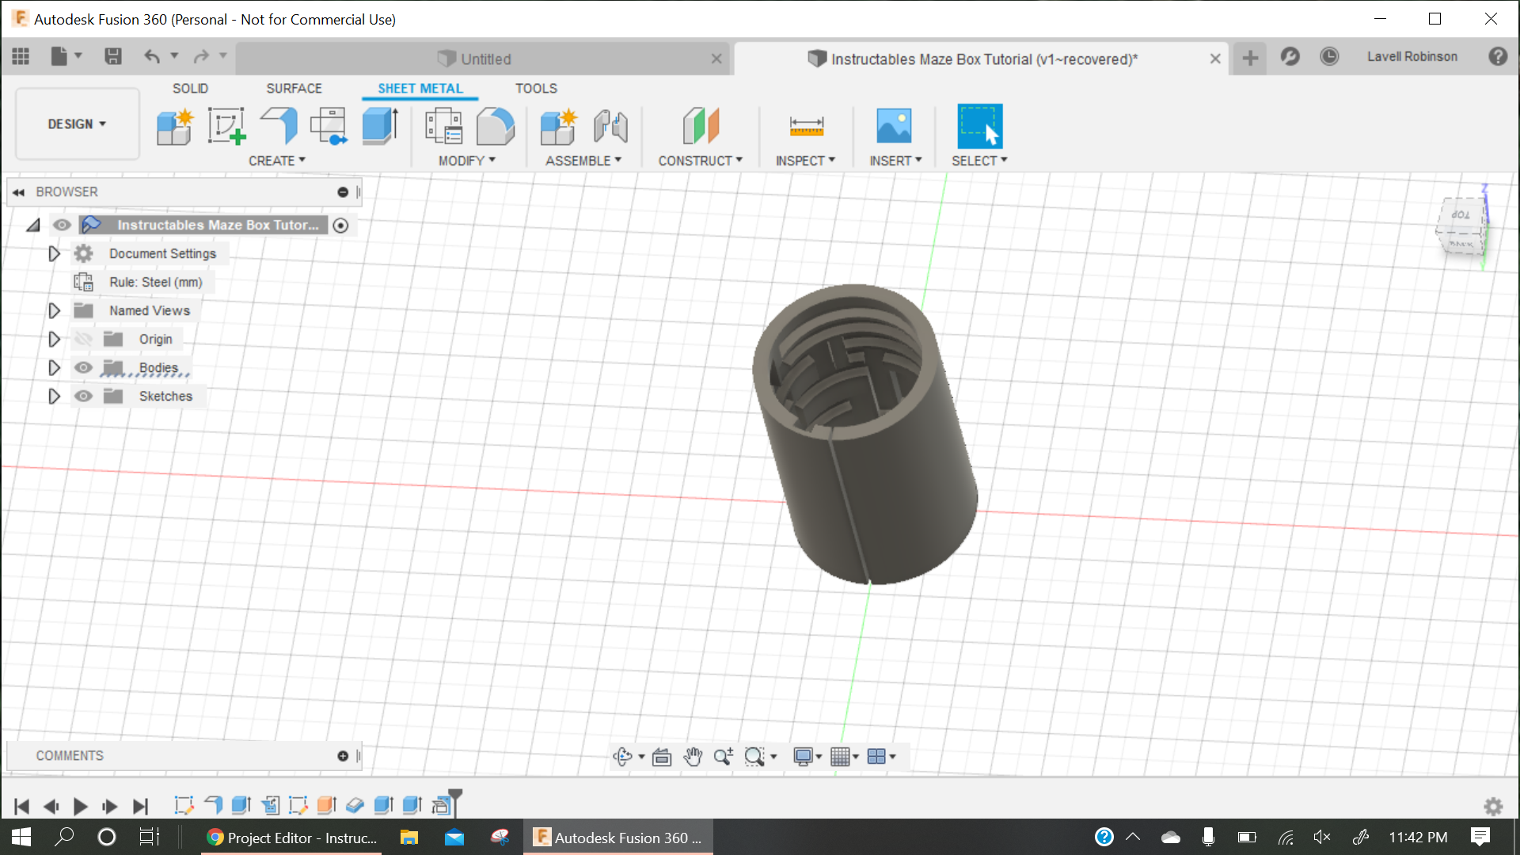Hide the Bodies folder
The width and height of the screenshot is (1520, 855).
click(83, 367)
